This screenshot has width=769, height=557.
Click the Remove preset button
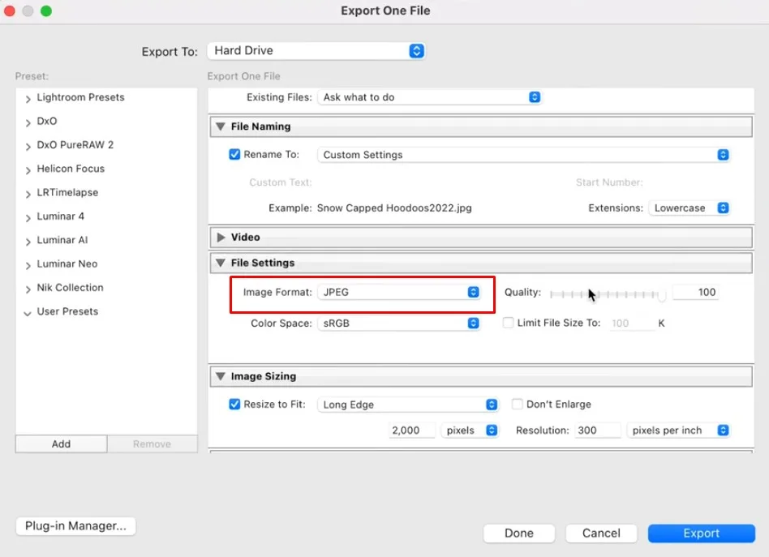(x=152, y=443)
